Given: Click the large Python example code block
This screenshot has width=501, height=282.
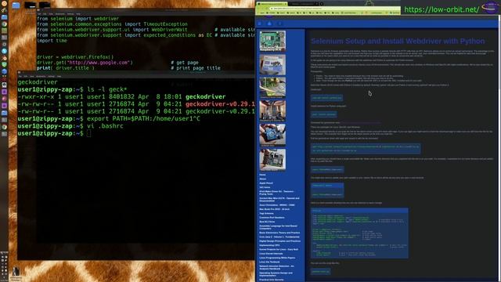Looking at the screenshot, I should [x=359, y=233].
